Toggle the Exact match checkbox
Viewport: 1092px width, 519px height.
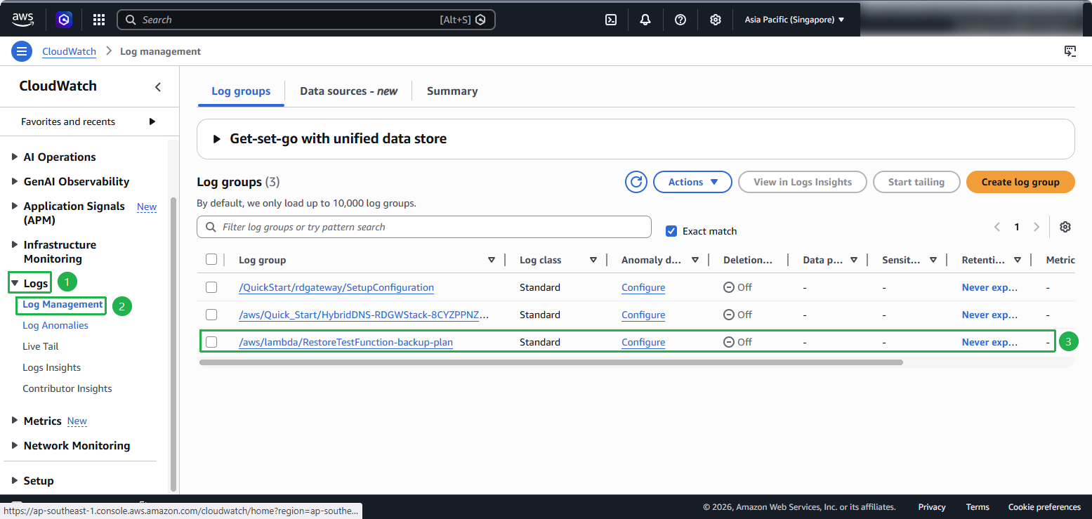coord(671,230)
